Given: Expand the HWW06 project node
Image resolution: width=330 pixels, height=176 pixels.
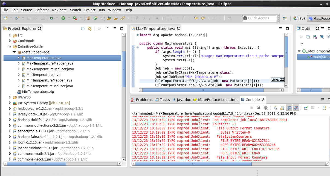Looking at the screenshot, I should coord(10,97).
